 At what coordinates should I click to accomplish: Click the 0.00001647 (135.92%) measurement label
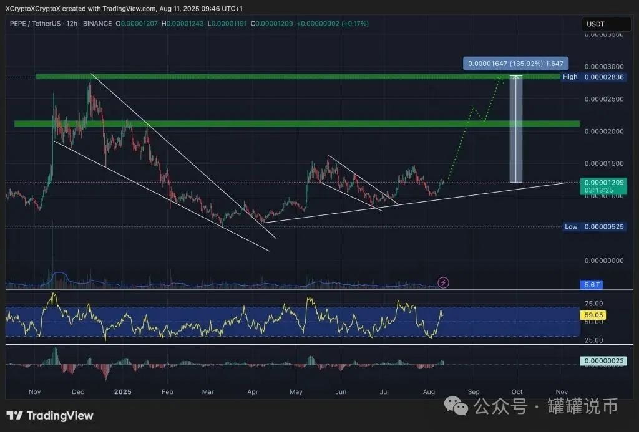[x=515, y=64]
